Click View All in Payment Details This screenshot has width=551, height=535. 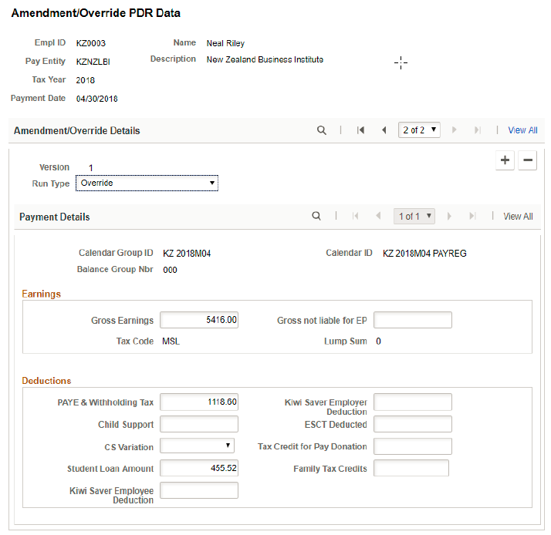tap(518, 217)
